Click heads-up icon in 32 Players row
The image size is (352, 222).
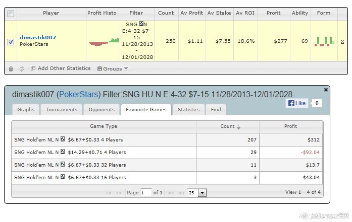63,164
